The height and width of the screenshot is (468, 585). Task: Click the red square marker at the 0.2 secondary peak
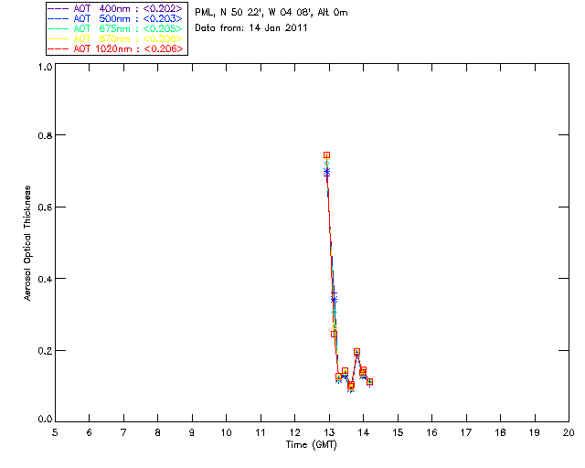(x=357, y=352)
